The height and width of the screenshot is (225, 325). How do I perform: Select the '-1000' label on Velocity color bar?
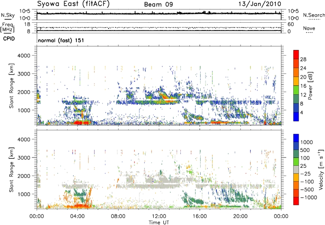pos(309,197)
